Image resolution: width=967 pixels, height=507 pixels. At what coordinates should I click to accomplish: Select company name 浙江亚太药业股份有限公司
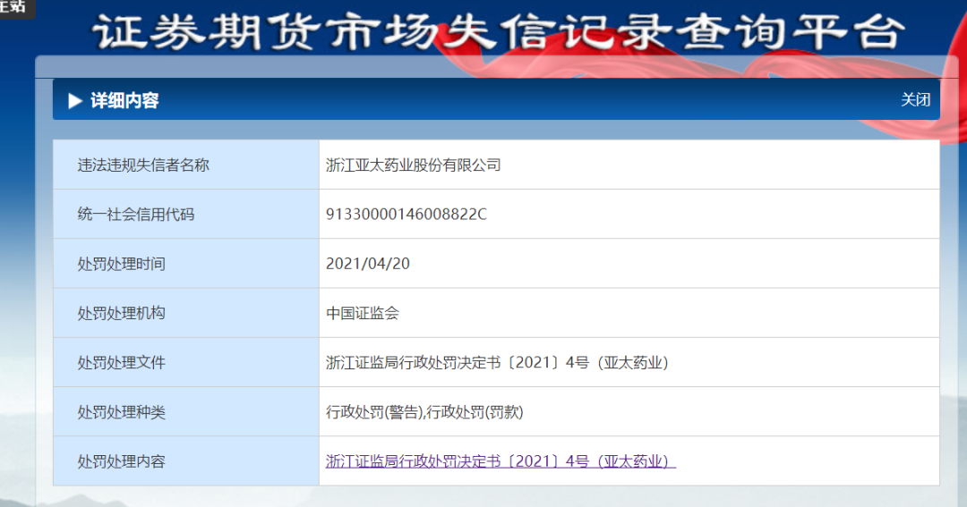[x=413, y=165]
